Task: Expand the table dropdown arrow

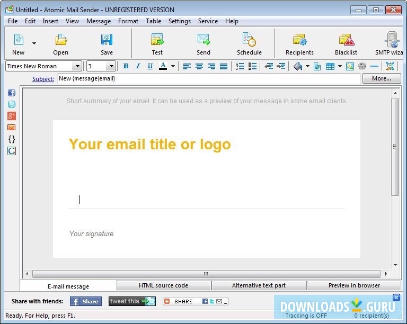Action: pos(340,66)
